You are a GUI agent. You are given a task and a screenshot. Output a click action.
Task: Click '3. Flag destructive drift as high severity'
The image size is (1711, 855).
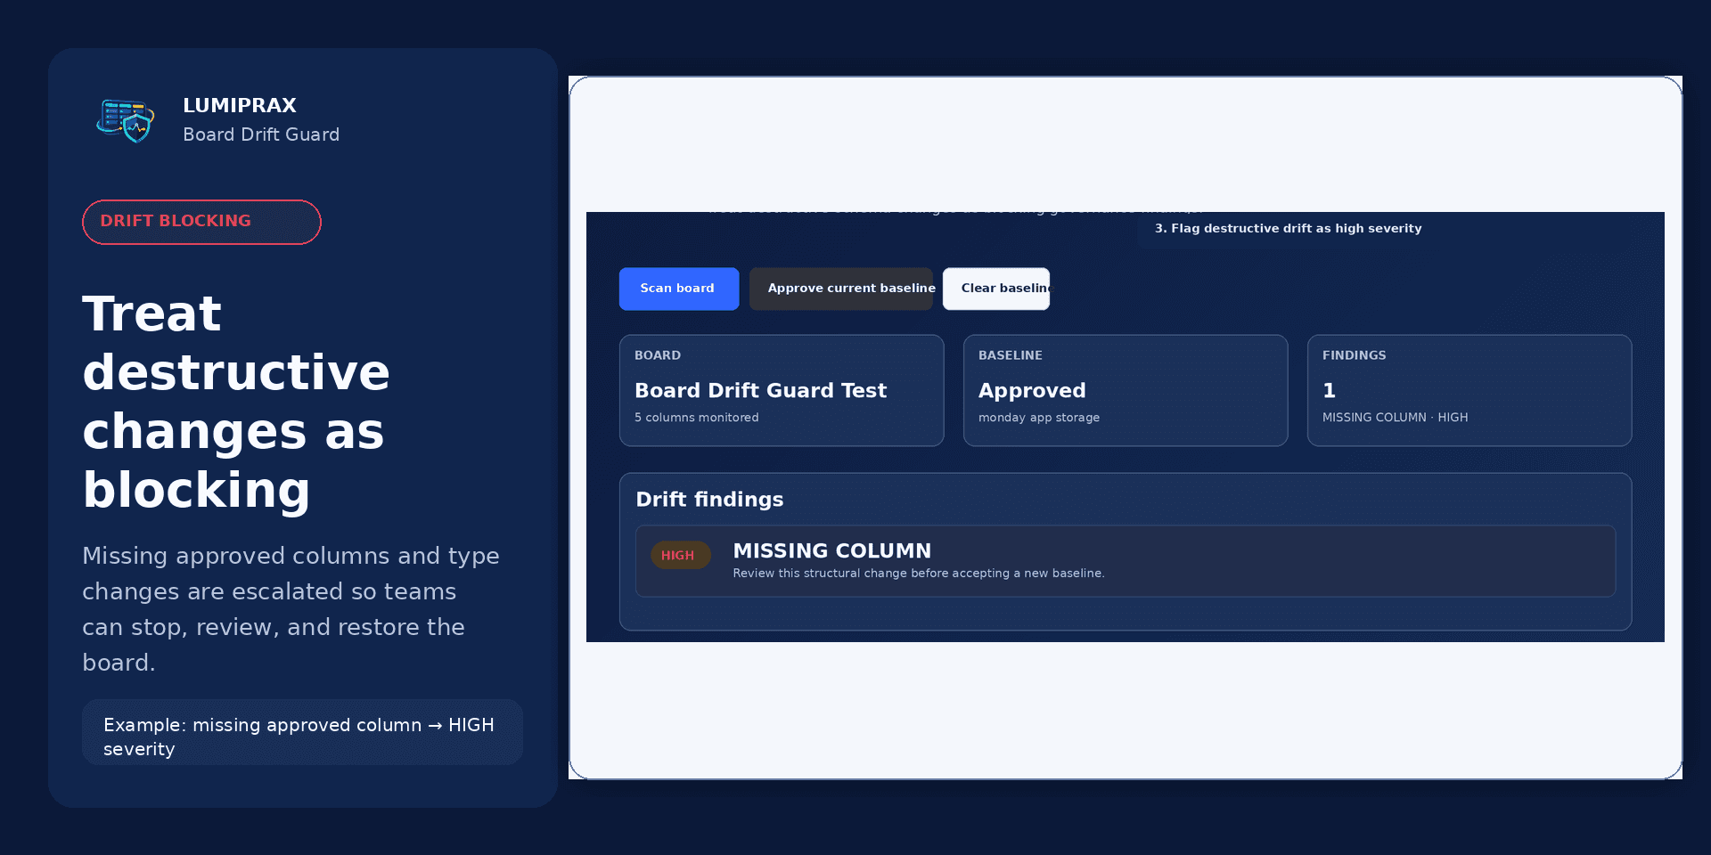1289,228
